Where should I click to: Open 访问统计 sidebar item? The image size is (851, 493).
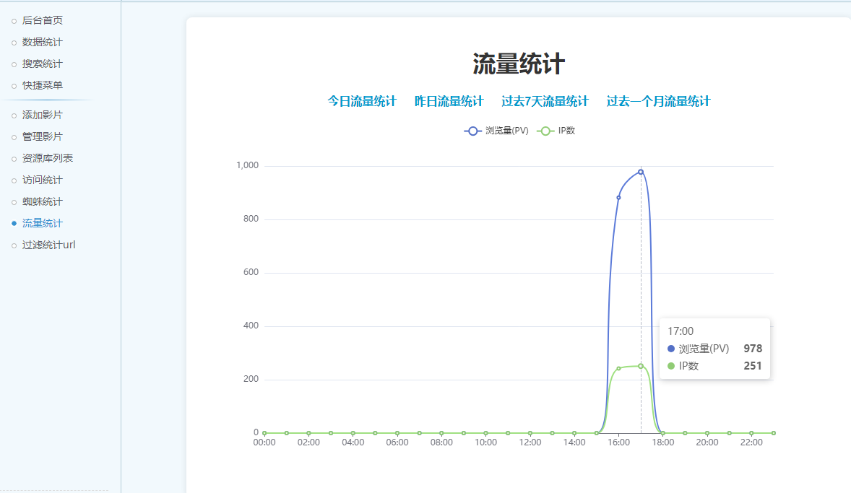42,180
